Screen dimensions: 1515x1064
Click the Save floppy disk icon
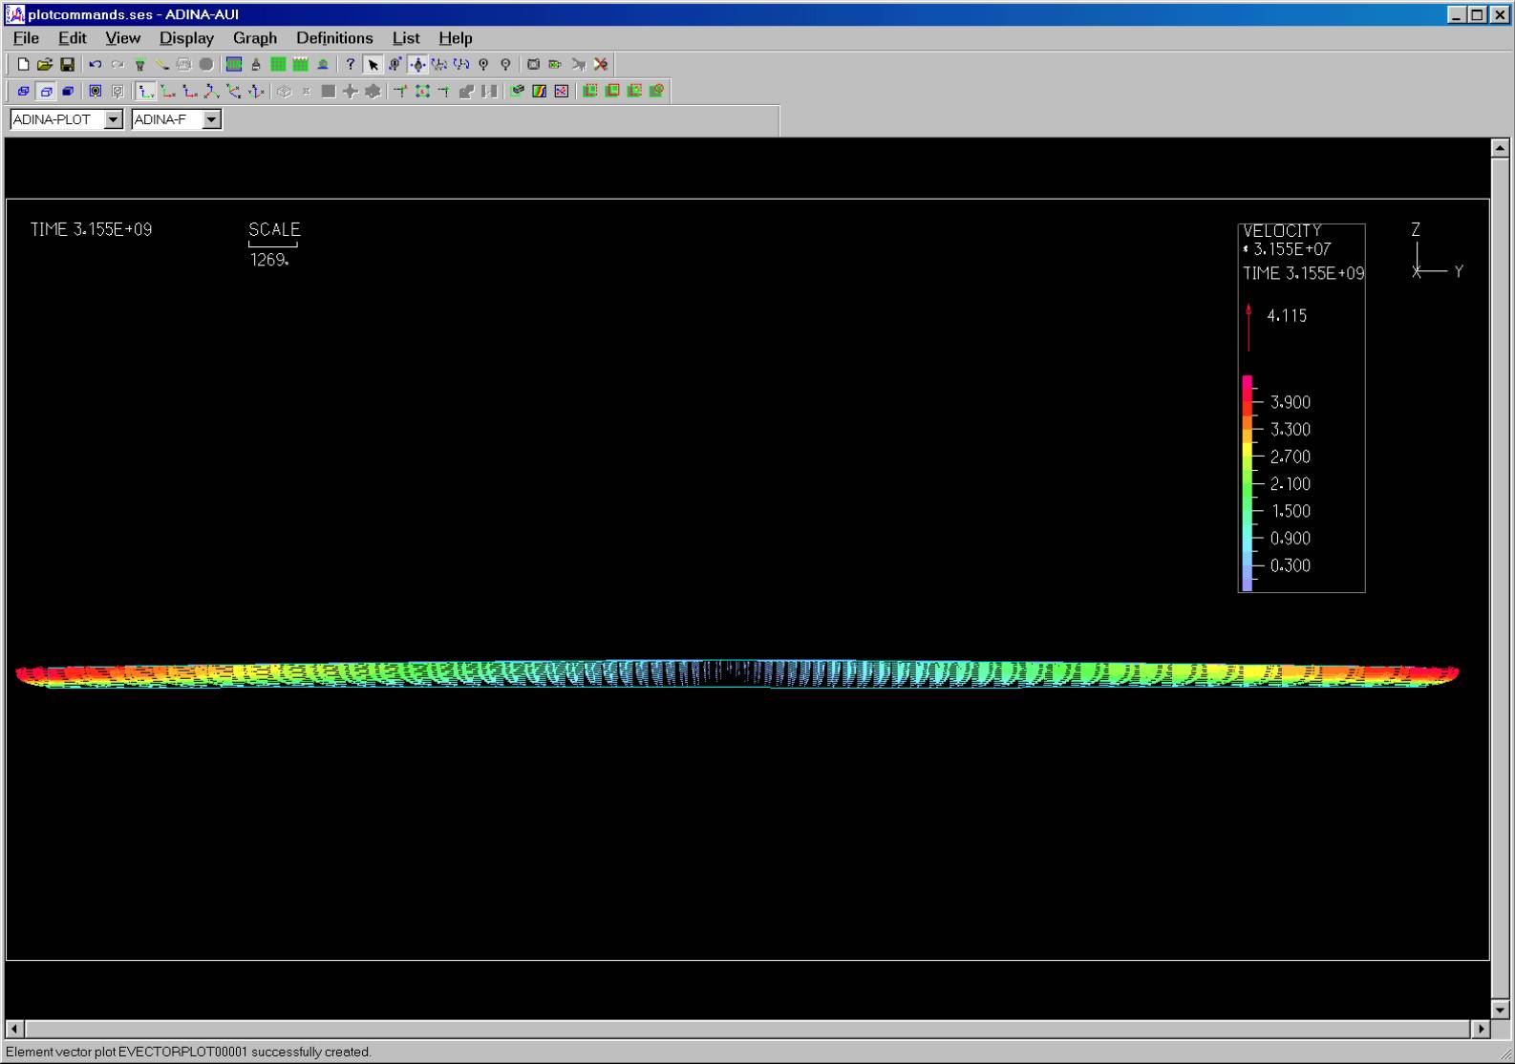point(67,65)
